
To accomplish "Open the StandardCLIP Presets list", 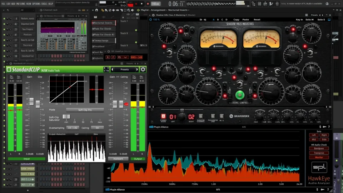I will pyautogui.click(x=125, y=70).
